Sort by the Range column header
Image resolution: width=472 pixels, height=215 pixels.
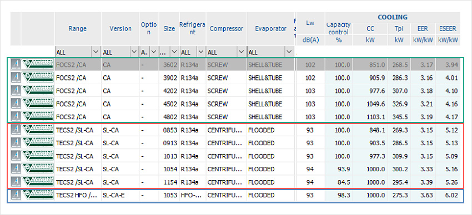(x=78, y=29)
